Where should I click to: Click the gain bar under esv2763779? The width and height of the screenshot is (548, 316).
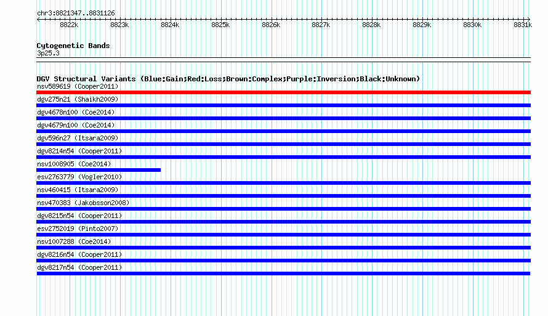coord(283,183)
